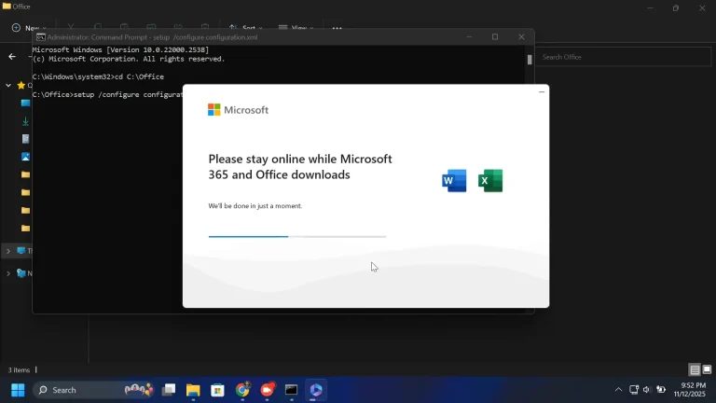
Task: Open the Pictures shortcut in Explorer sidebar
Action: [x=25, y=157]
